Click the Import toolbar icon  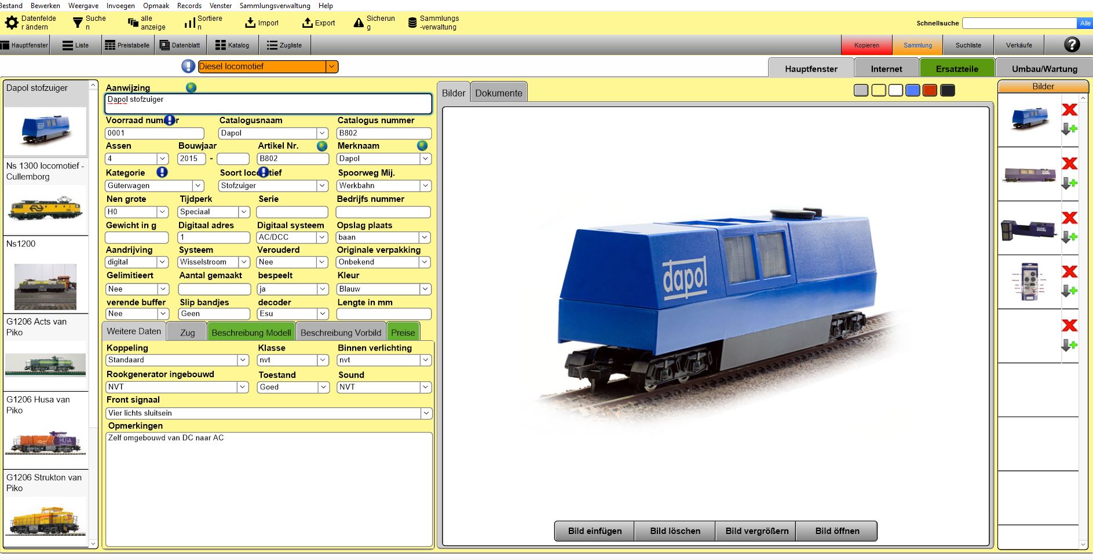pyautogui.click(x=250, y=23)
